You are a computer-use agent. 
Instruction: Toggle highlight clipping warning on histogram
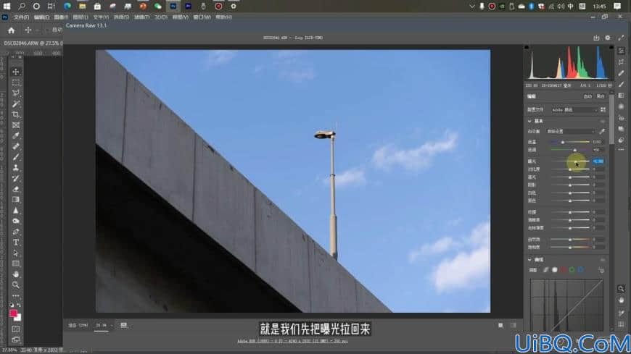611,47
